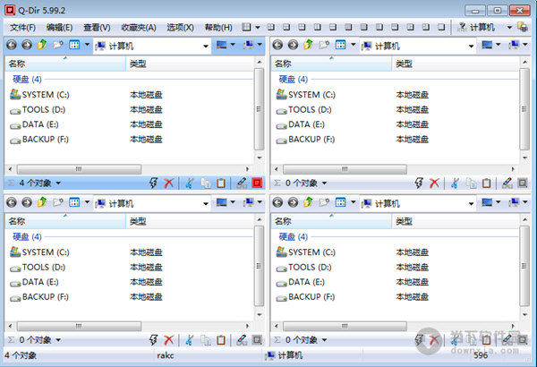Go back in the top-left pane
Screen dimensions: 537x367
(12, 45)
